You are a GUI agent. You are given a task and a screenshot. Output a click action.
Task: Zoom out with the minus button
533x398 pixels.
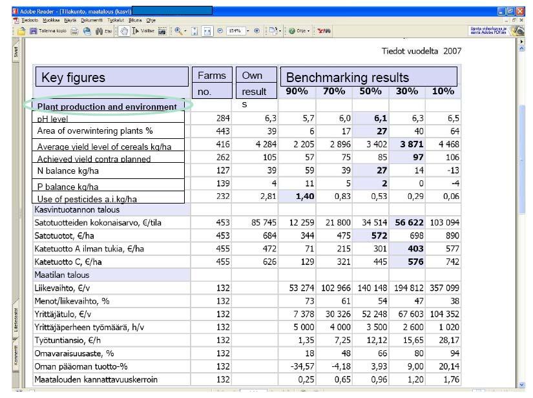pyautogui.click(x=220, y=31)
